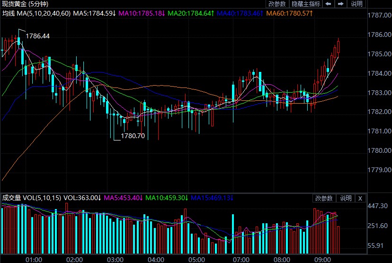Click the 01:00 time axis marker
This screenshot has width=392, height=263.
(34, 260)
